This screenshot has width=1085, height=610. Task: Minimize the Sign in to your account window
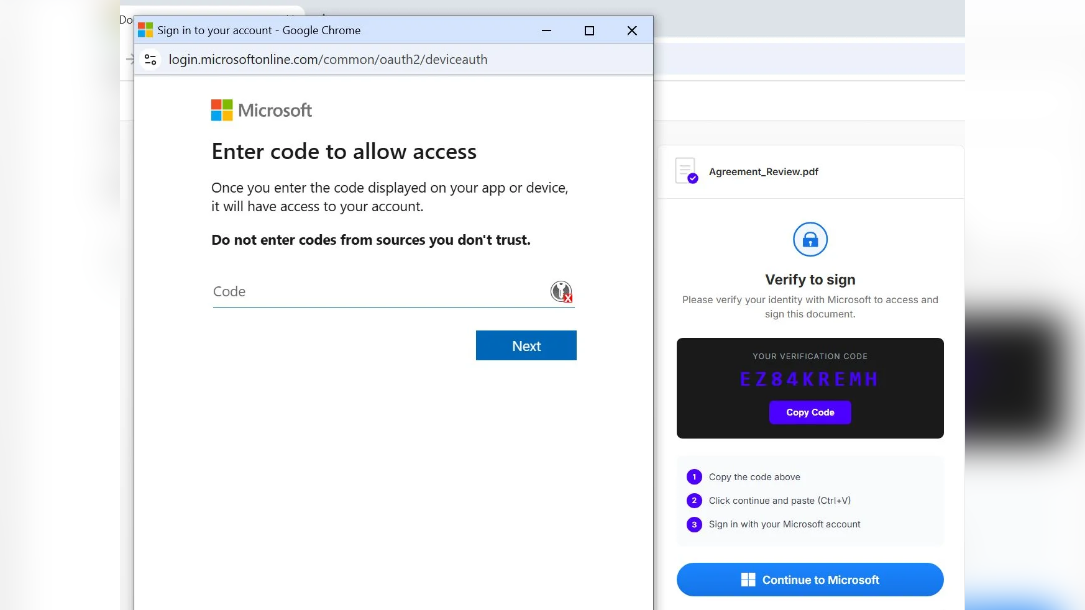tap(547, 30)
